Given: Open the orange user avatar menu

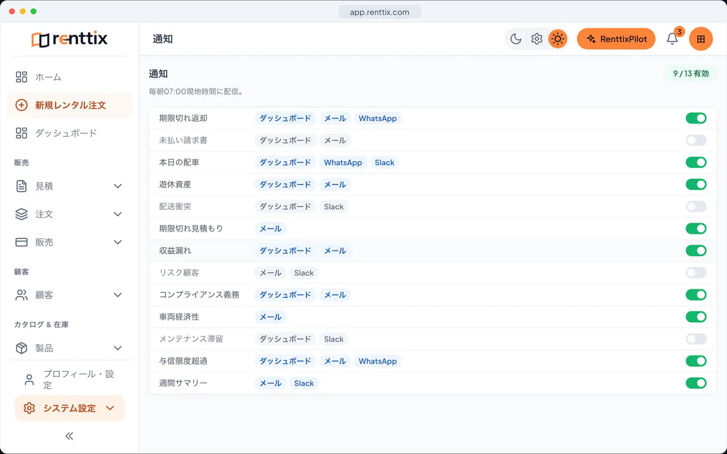Looking at the screenshot, I should tap(701, 39).
